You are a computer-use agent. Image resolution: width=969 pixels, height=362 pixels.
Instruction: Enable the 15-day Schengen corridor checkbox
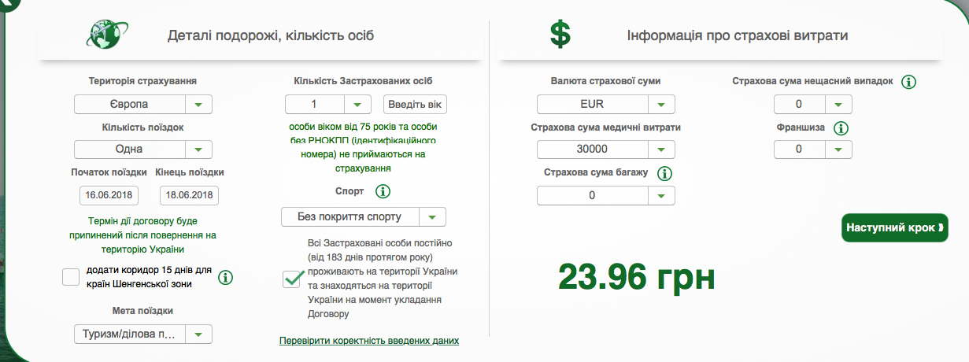coord(71,277)
